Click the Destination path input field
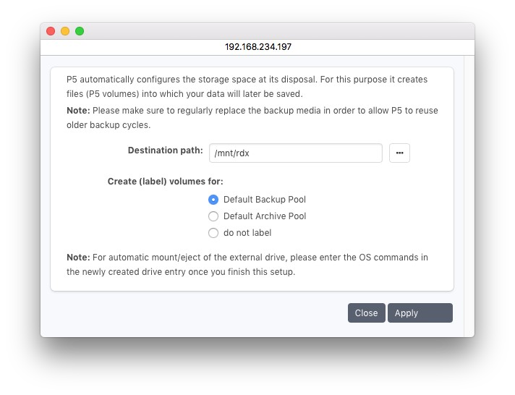Image resolution: width=515 pixels, height=395 pixels. click(x=295, y=153)
